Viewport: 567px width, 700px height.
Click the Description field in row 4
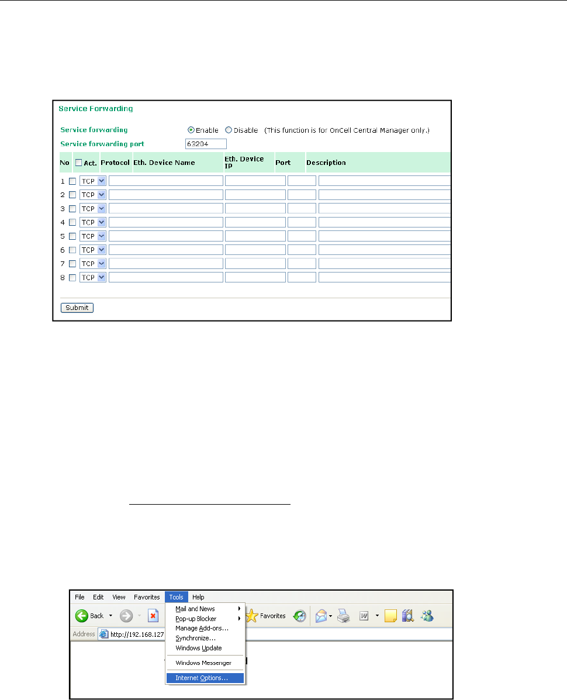tap(385, 222)
